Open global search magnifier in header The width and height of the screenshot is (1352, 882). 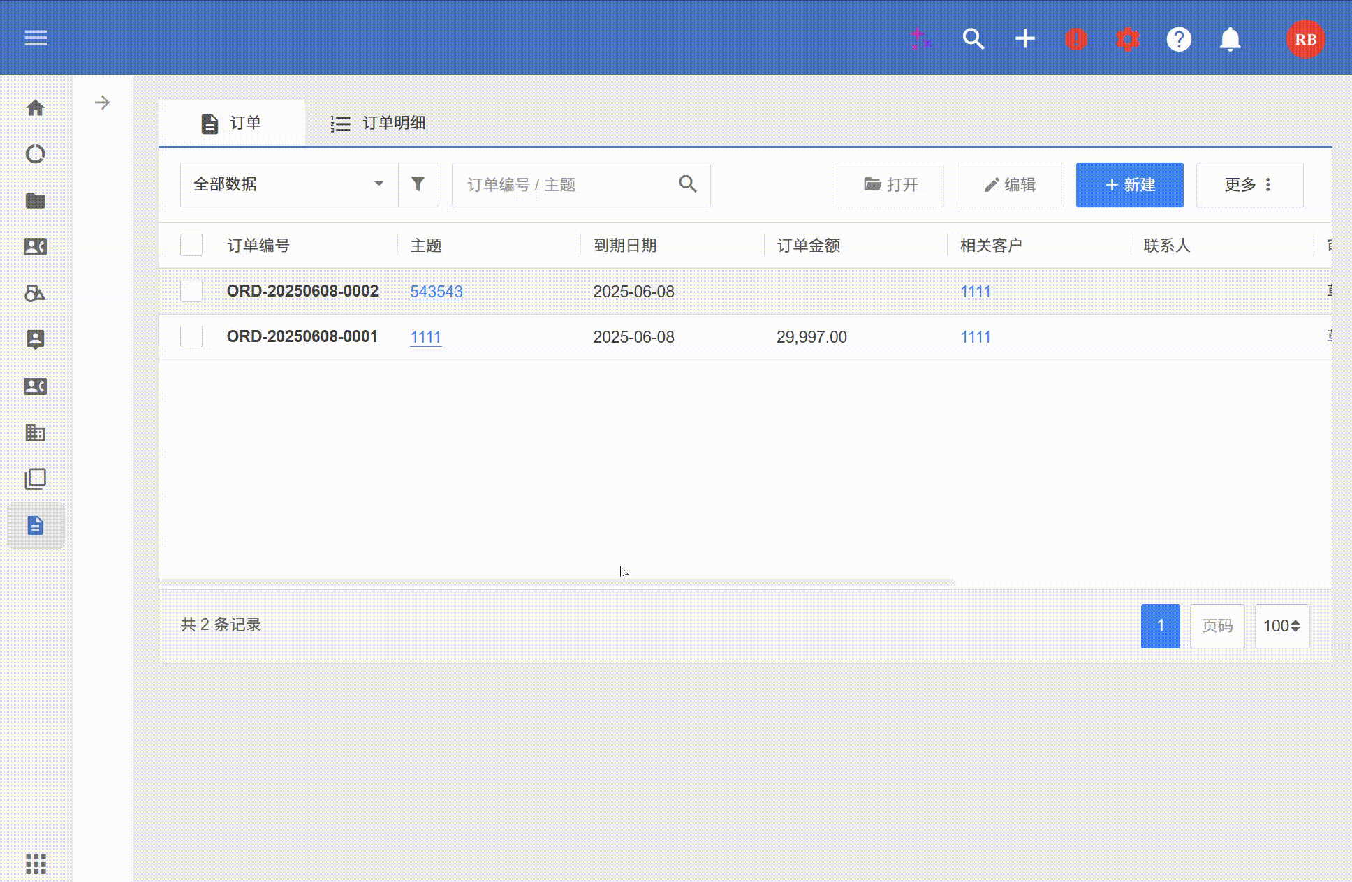tap(973, 39)
